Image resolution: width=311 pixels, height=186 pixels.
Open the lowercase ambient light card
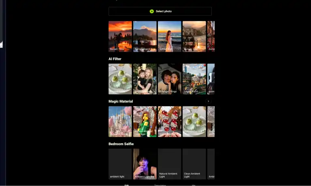coord(120,164)
